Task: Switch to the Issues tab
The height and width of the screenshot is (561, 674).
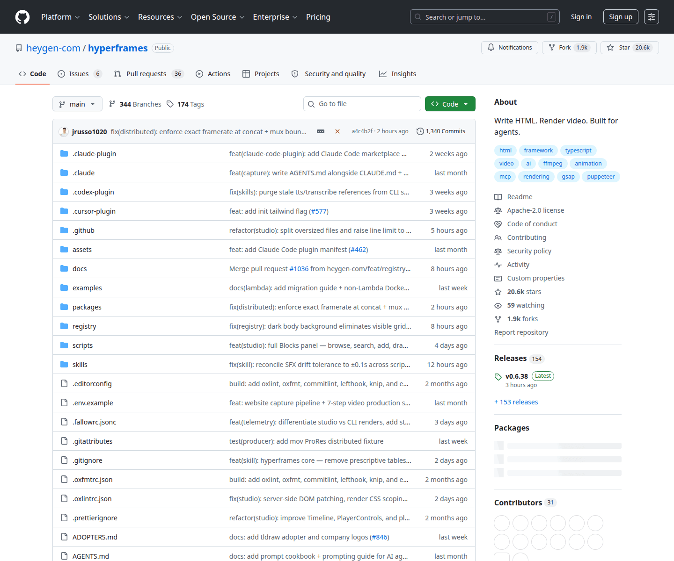Action: coord(80,74)
